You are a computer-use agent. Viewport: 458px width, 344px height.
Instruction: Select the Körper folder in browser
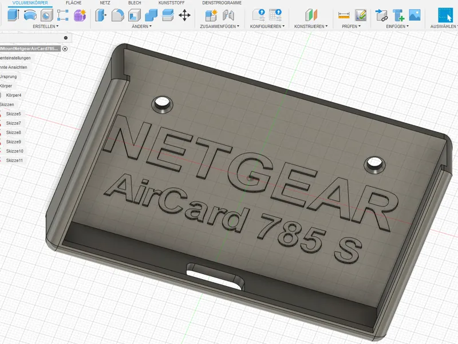(x=6, y=86)
